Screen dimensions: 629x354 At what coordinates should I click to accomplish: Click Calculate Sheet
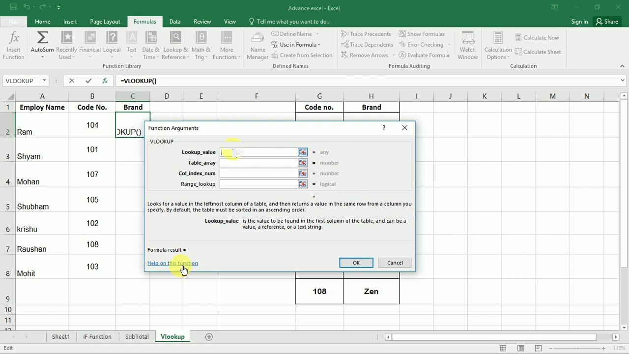pos(537,52)
